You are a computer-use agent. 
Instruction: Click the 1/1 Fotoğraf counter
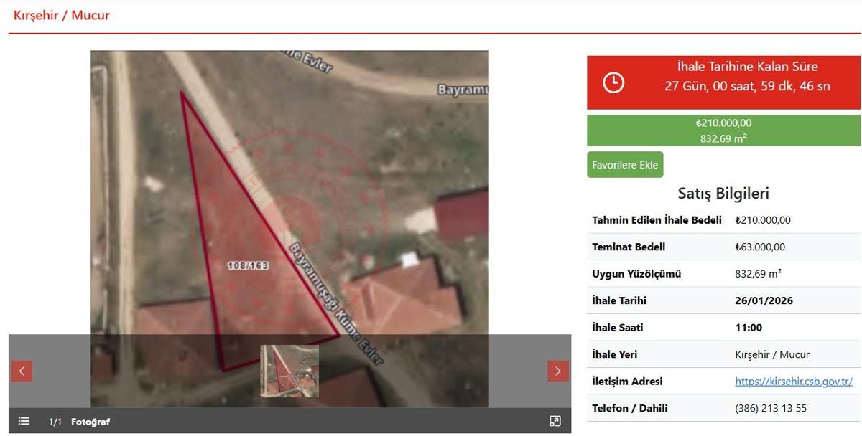coord(79,422)
